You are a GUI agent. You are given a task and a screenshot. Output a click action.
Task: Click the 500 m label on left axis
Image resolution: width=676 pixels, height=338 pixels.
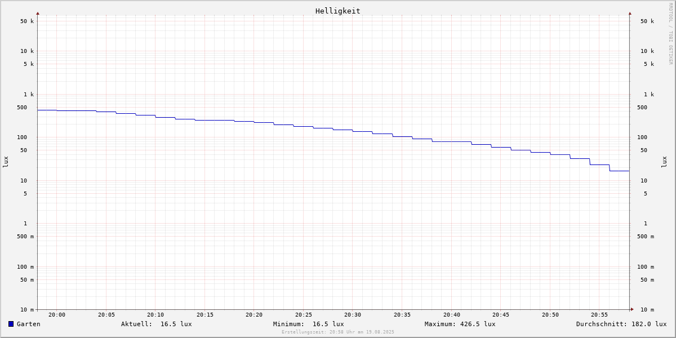click(25, 237)
